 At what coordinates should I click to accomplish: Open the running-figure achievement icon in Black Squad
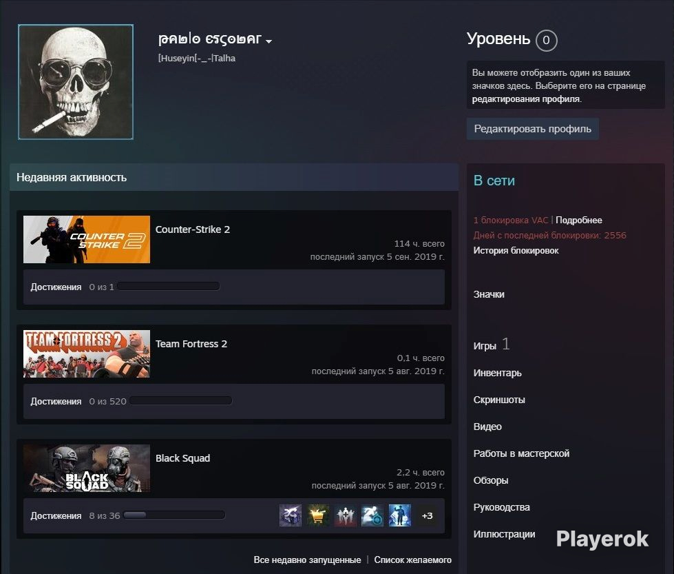[372, 515]
